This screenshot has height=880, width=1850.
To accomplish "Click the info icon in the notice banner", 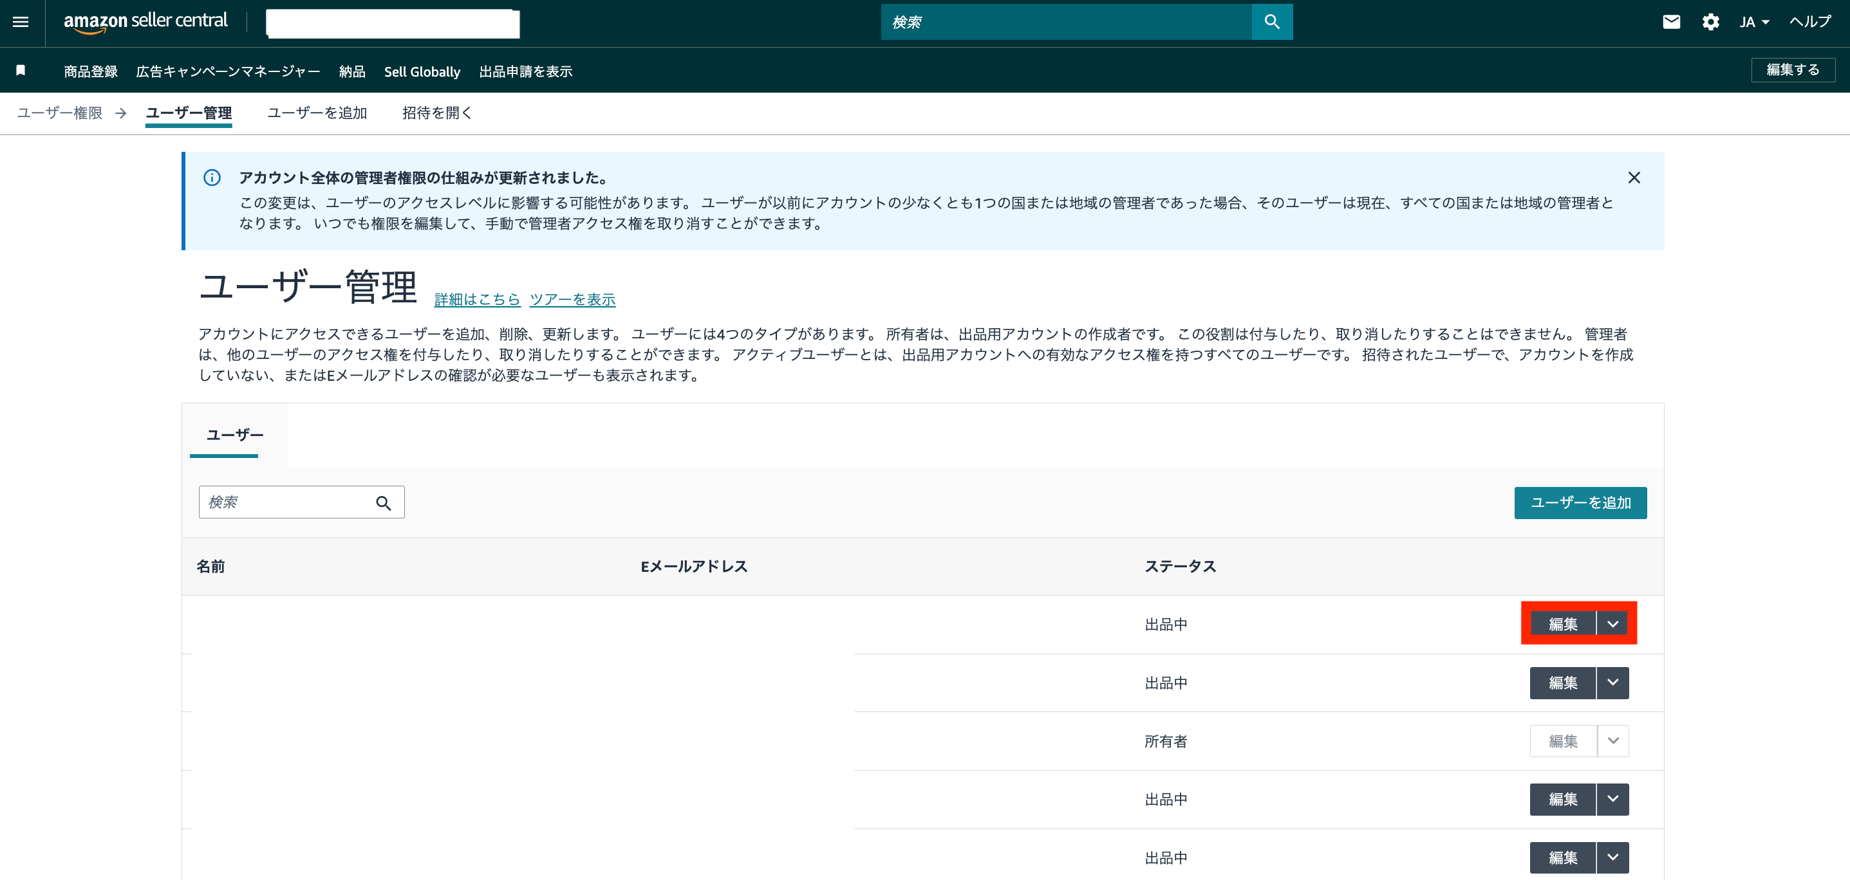I will [212, 178].
